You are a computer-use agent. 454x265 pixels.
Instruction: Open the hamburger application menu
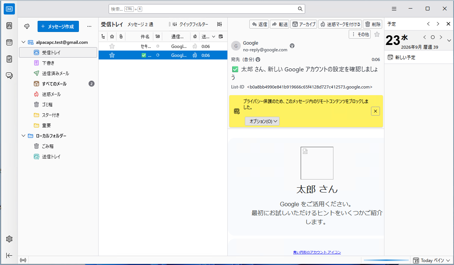coord(394,9)
